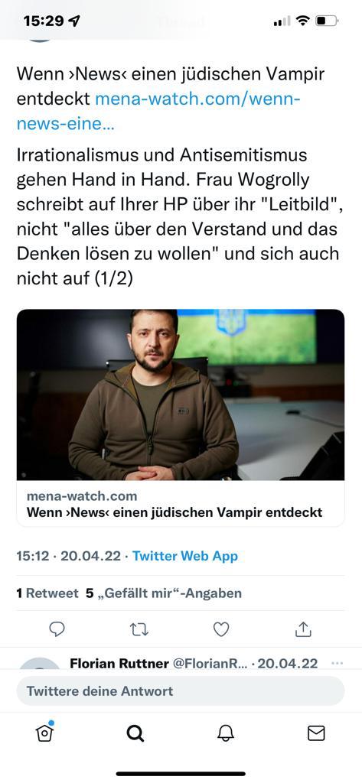This screenshot has height=783, width=362.
Task: Open Twitter Web App source link
Action: pos(185,556)
